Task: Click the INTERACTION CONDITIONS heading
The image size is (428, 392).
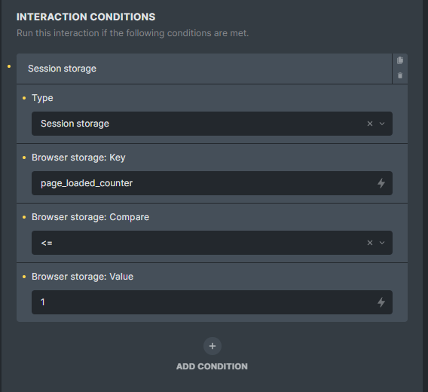Action: [x=86, y=17]
